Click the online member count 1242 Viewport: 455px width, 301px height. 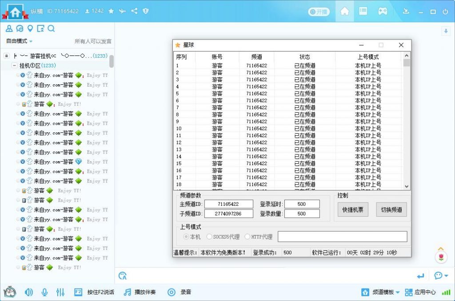pyautogui.click(x=94, y=11)
